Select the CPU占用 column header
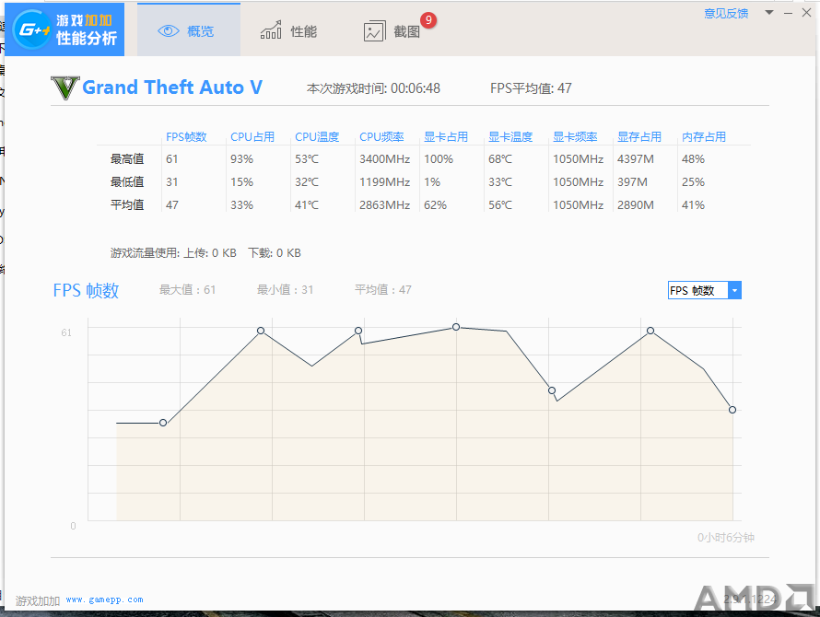Viewport: 820px width, 617px height. 252,137
